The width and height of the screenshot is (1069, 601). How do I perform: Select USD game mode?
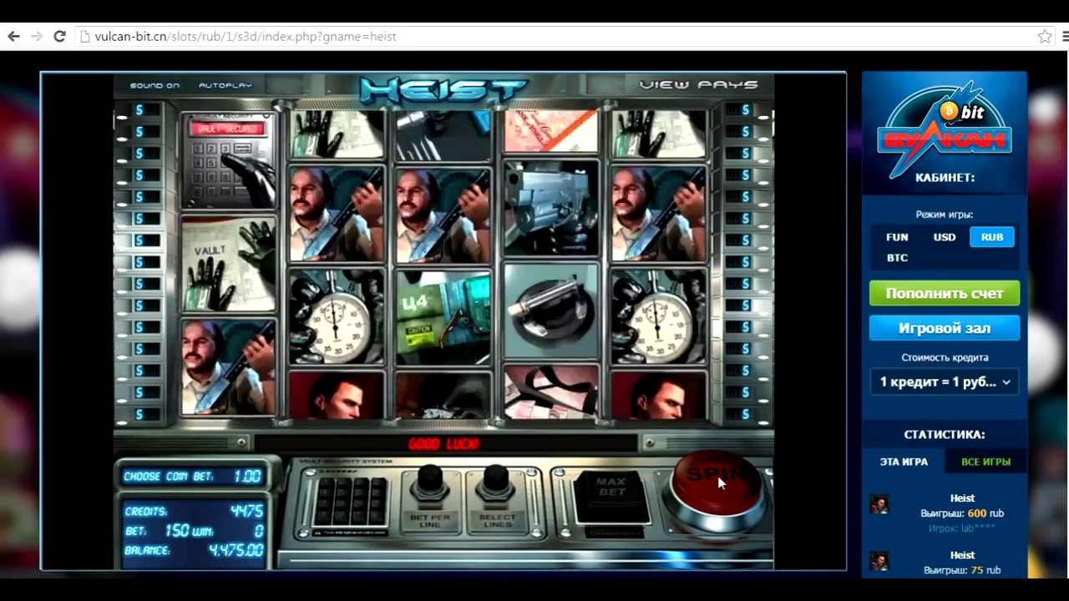point(945,237)
